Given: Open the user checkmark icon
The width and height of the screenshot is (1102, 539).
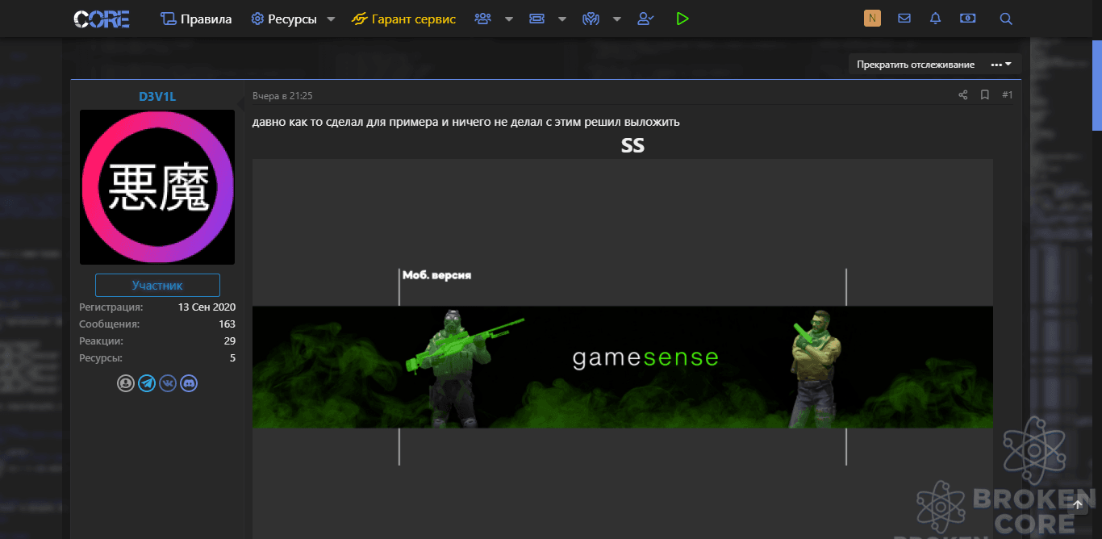Looking at the screenshot, I should tap(645, 19).
